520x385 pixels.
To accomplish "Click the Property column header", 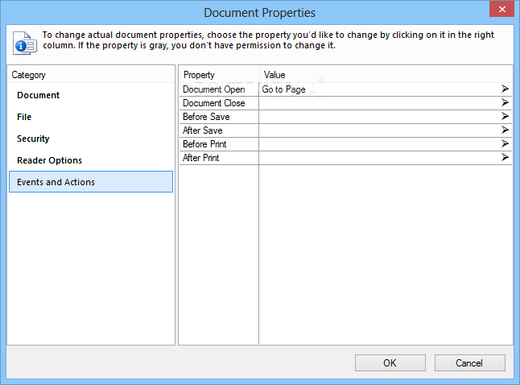I will (x=199, y=75).
